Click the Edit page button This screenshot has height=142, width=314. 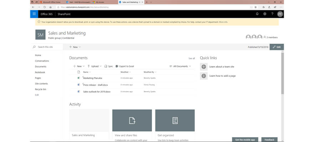click(x=277, y=47)
